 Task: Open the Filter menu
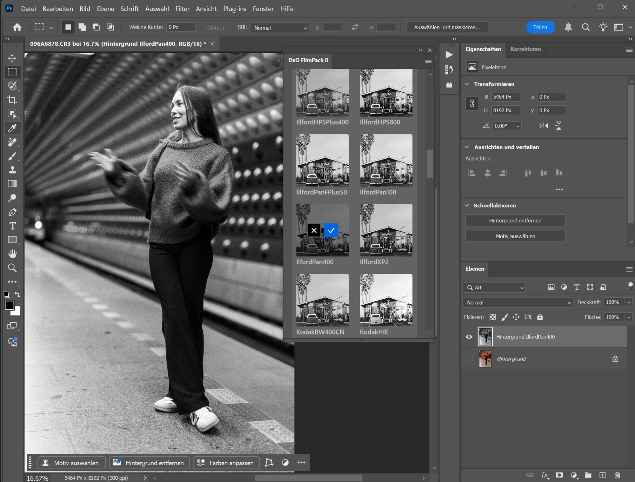[182, 9]
